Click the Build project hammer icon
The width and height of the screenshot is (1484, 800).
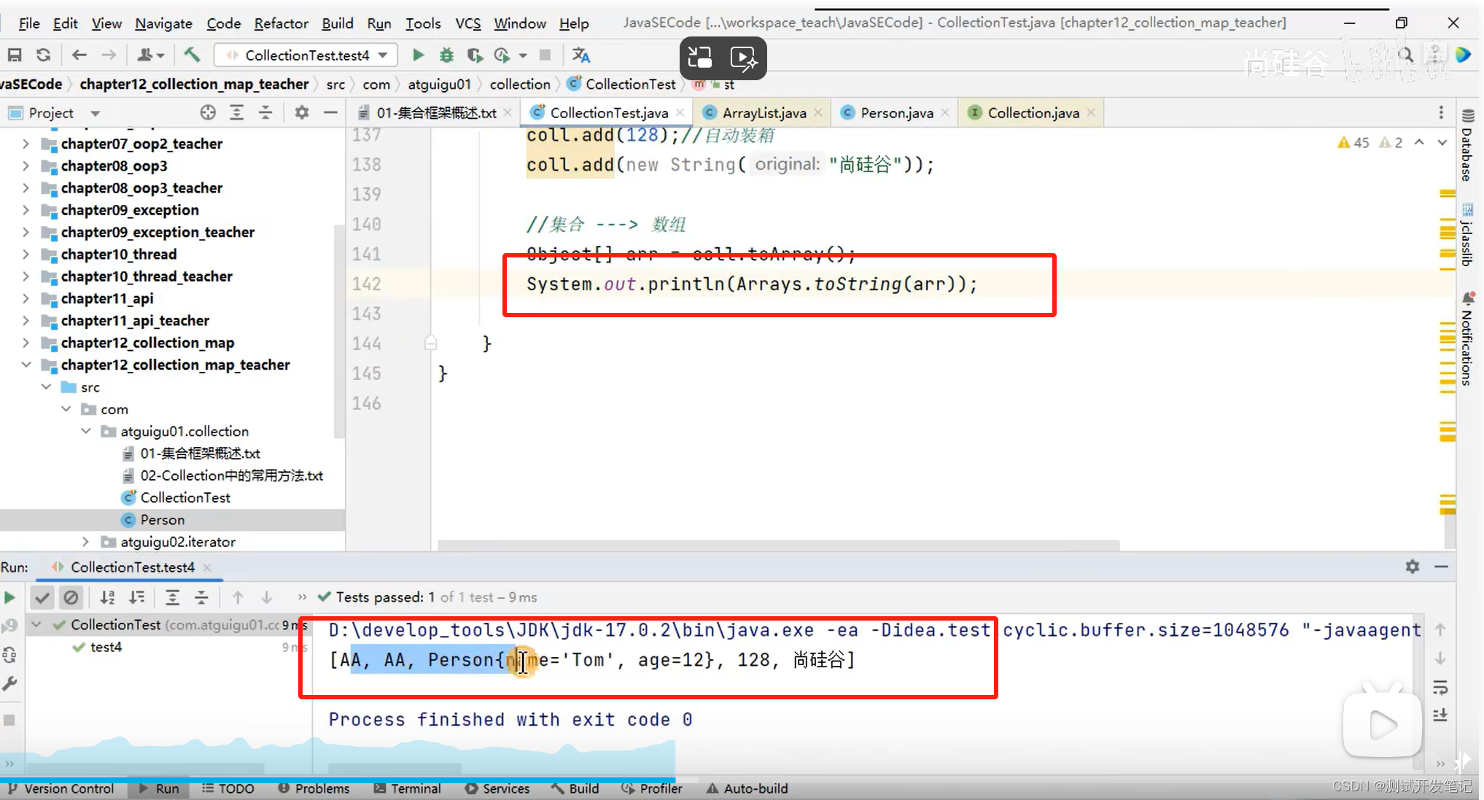point(192,55)
